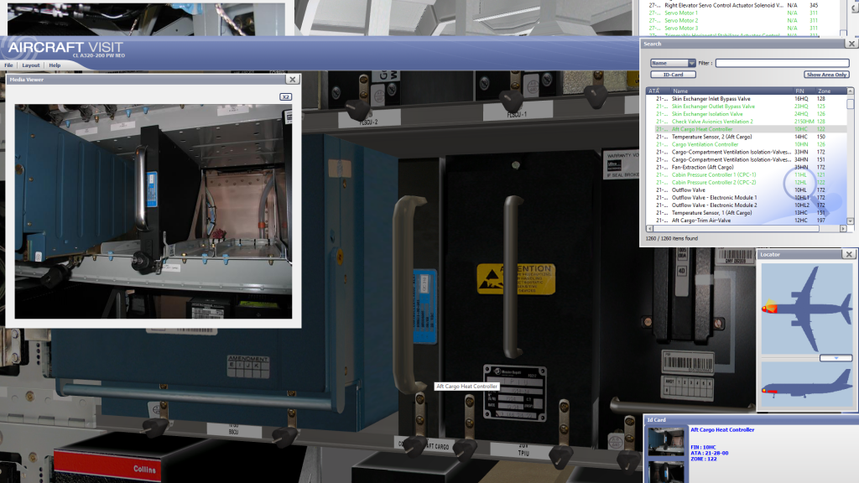Select Aft Cargo Heat Controller search row

click(x=746, y=129)
